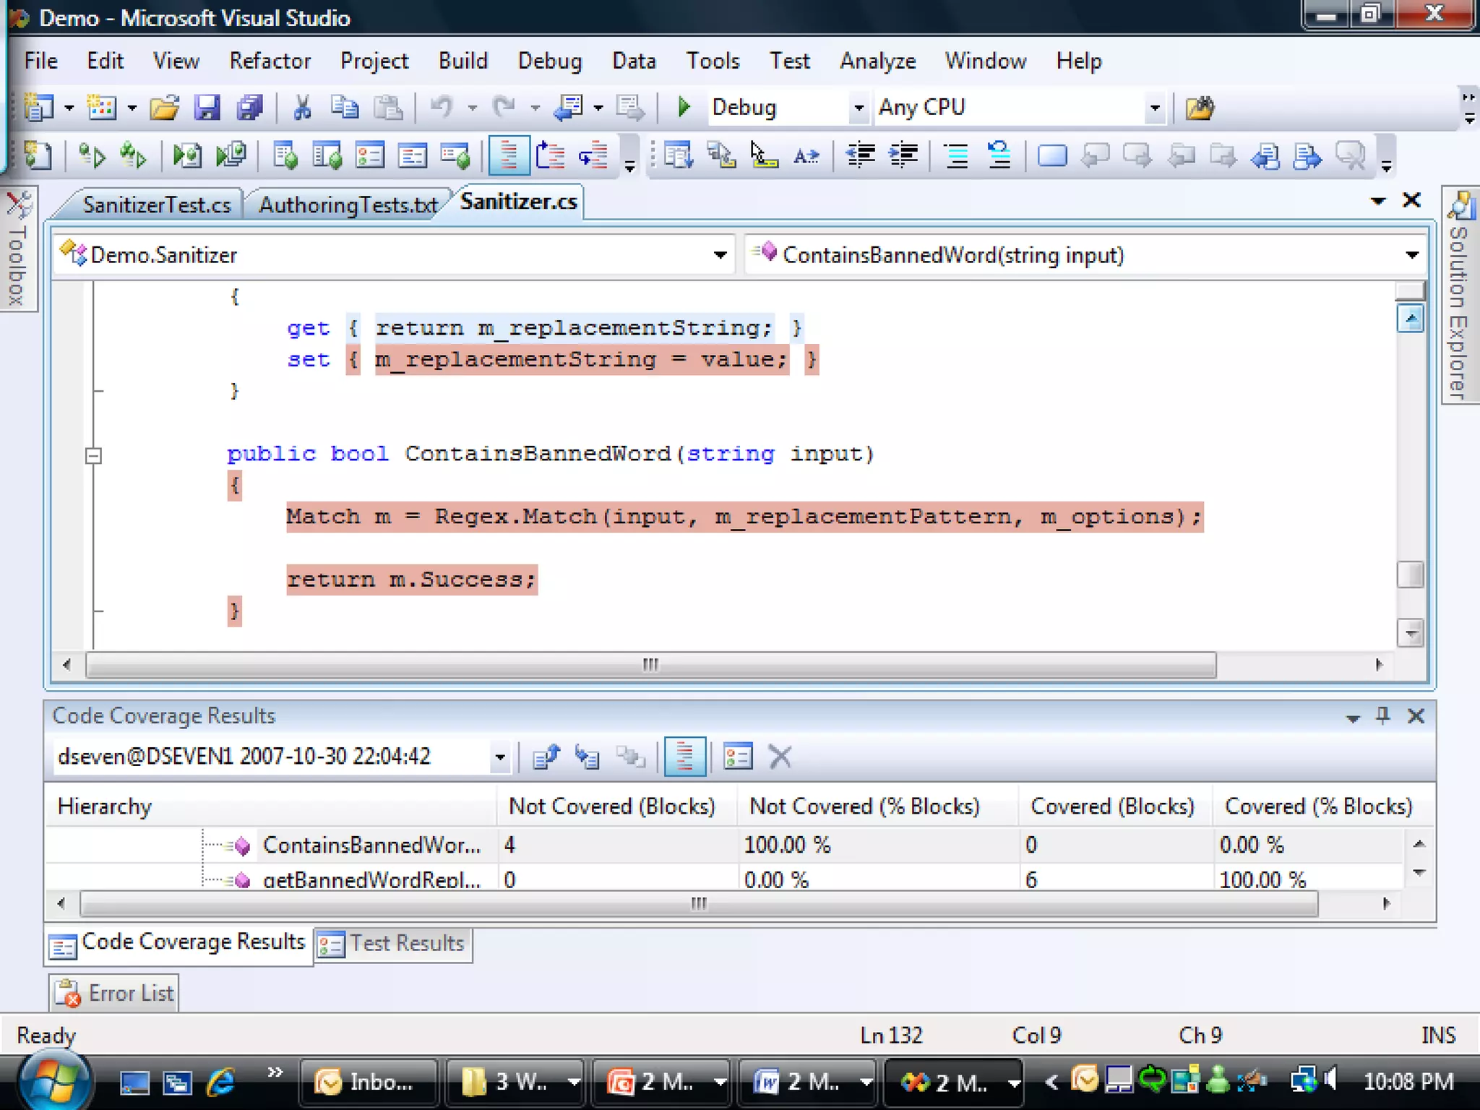Screen dimensions: 1480x1110
Task: Click the Increase Indent toolbar icon
Action: coord(903,155)
